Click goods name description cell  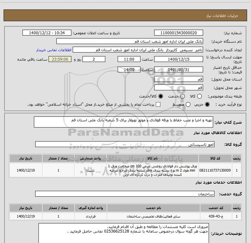click(x=153, y=170)
